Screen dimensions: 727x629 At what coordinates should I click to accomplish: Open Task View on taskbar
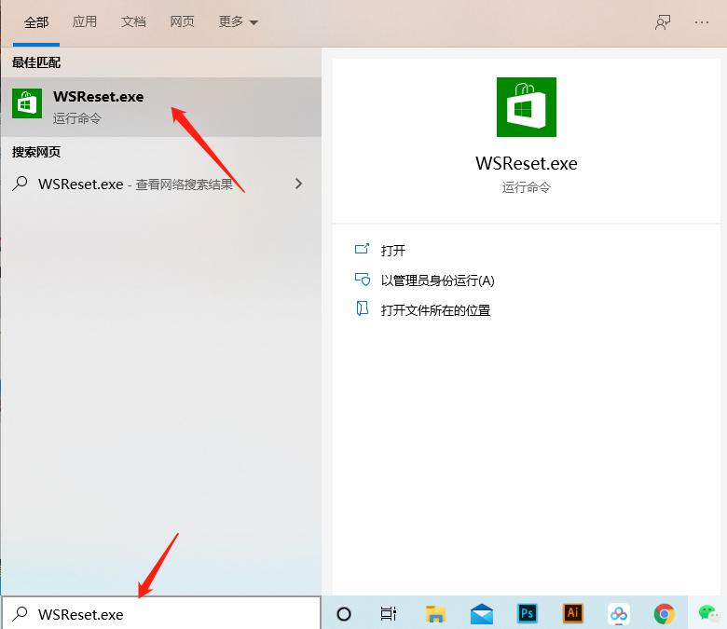(x=388, y=614)
